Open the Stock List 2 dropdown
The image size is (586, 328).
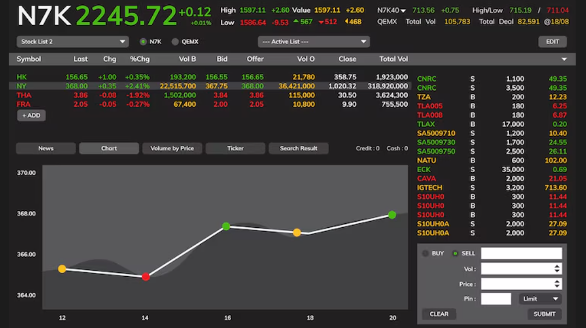pos(73,41)
